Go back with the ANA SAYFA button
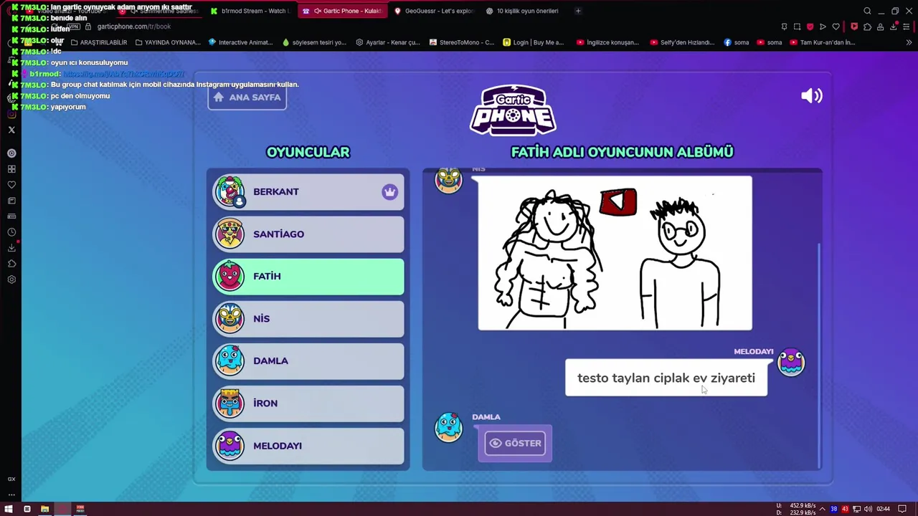The image size is (918, 516). (x=247, y=97)
